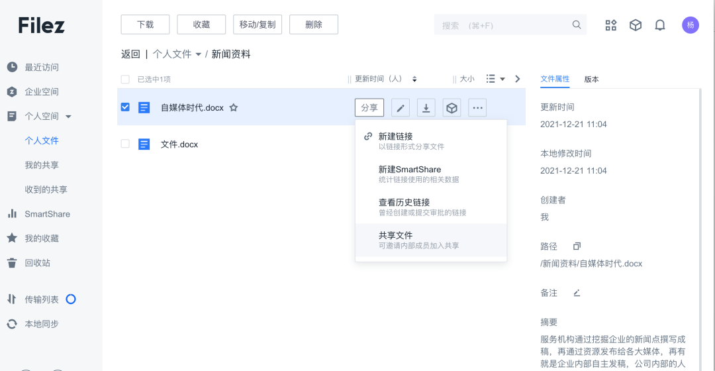Click the 删除 button
Viewport: 715px width, 371px height.
(x=314, y=25)
